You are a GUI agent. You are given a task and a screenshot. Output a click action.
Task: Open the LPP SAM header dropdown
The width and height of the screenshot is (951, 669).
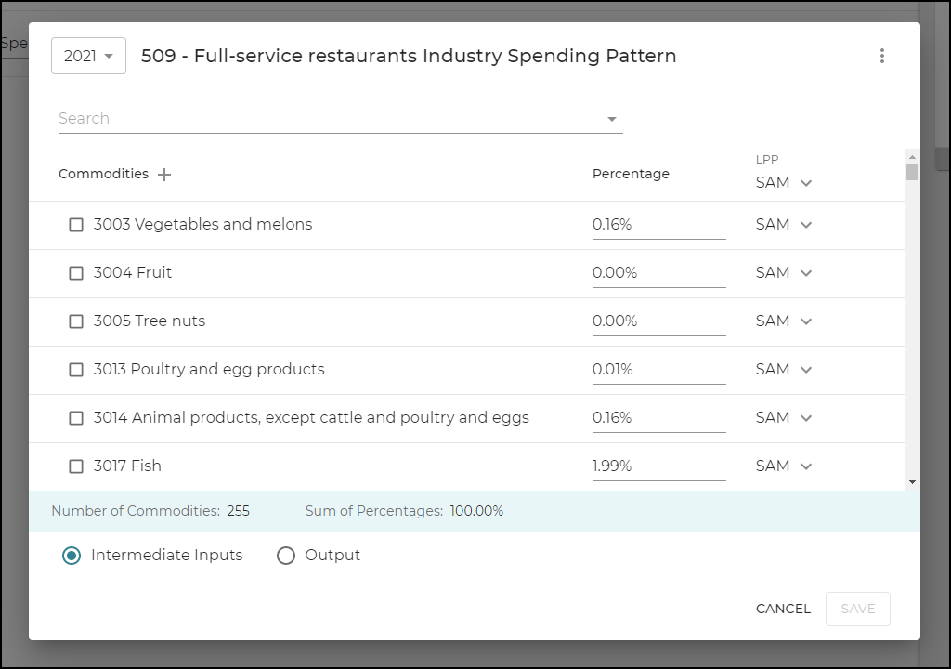pyautogui.click(x=783, y=182)
